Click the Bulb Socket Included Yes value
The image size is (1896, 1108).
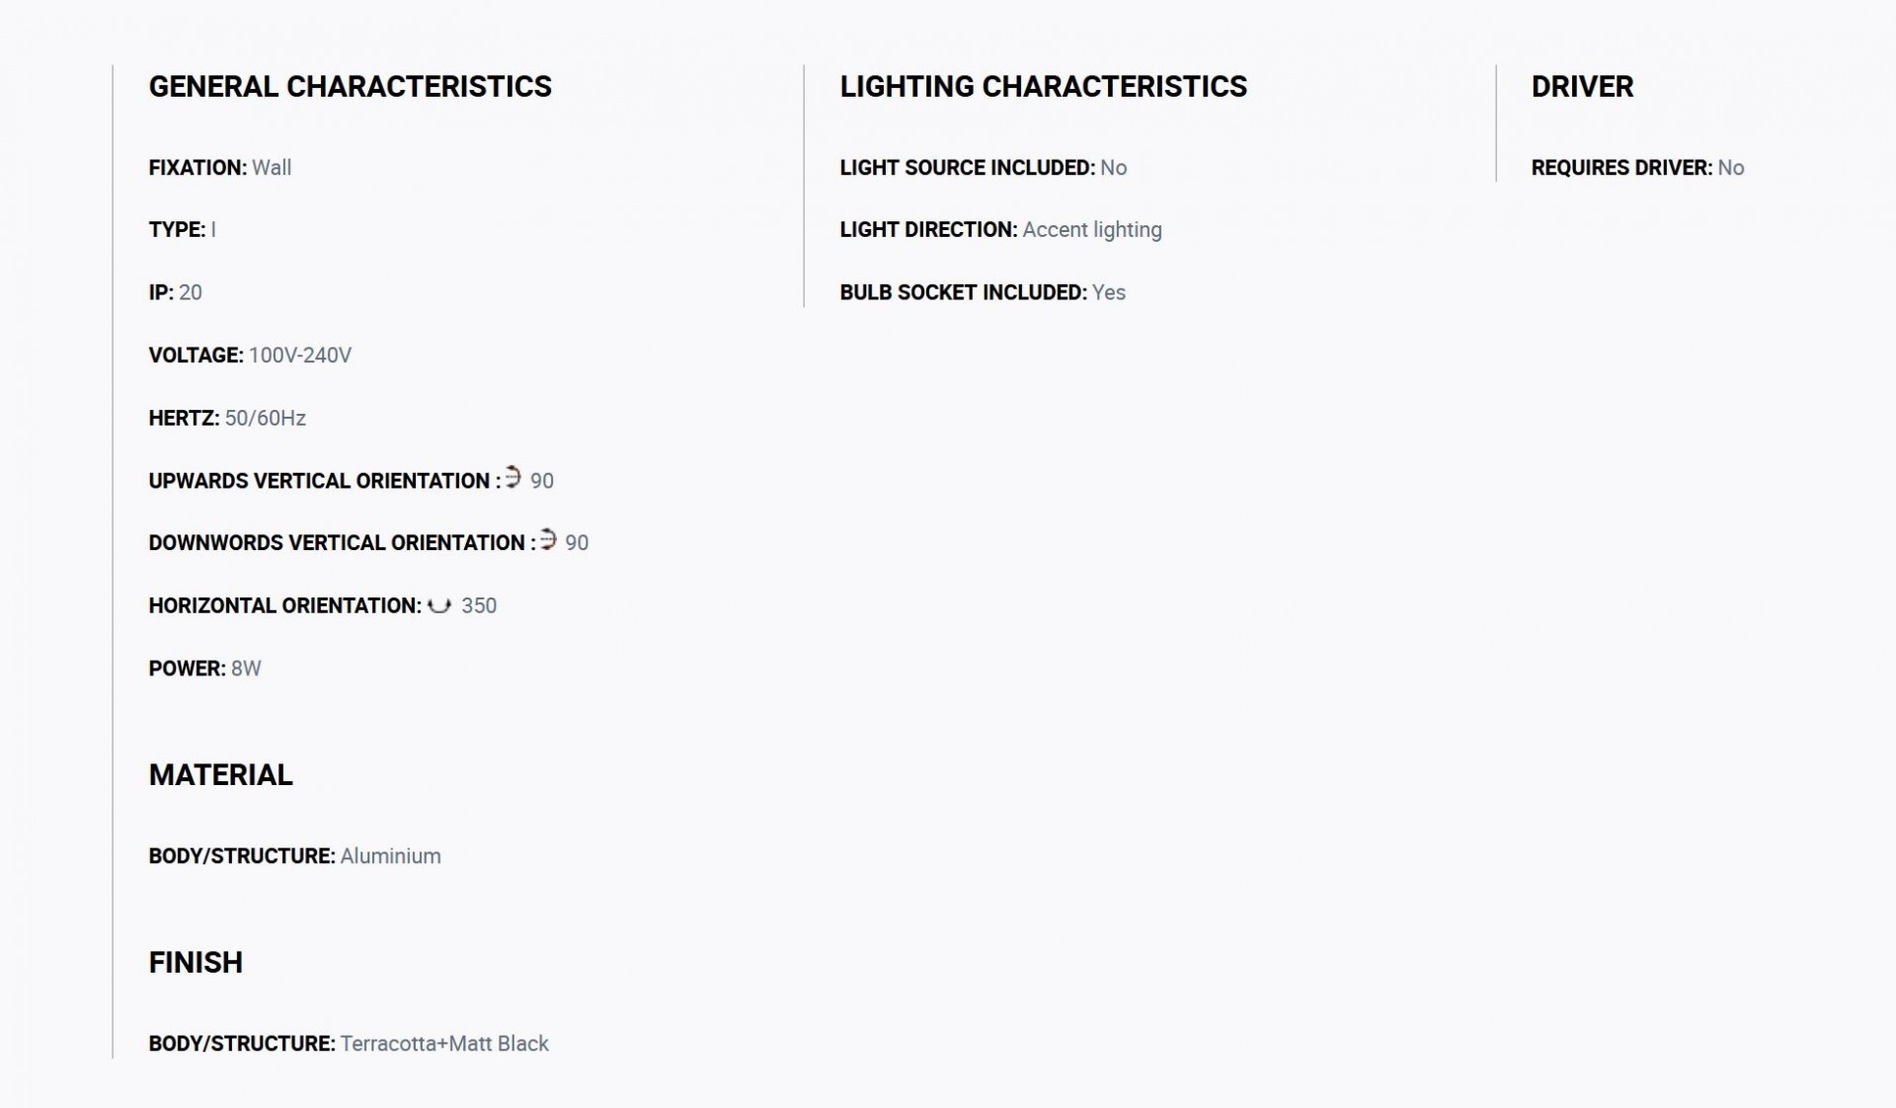click(1109, 293)
